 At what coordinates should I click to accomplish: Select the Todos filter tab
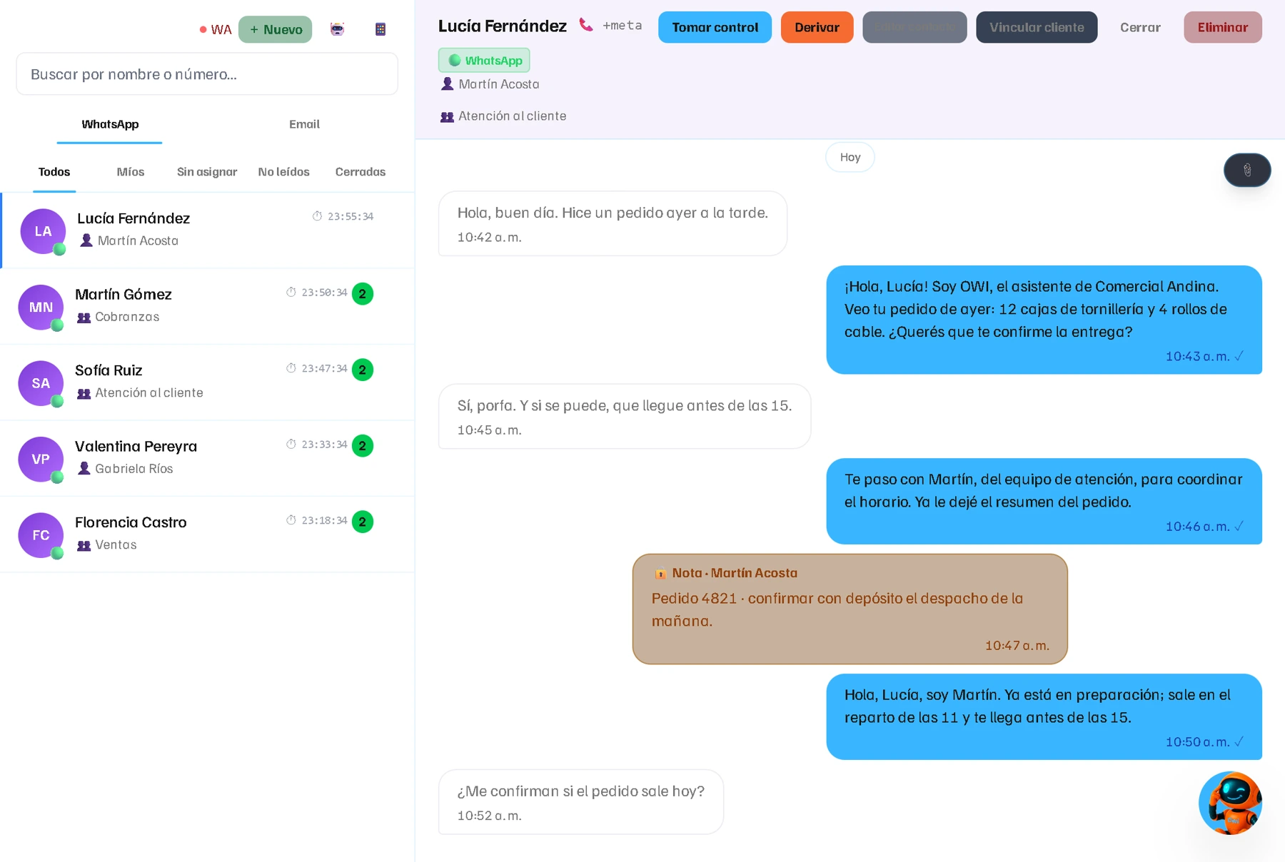[x=54, y=172]
